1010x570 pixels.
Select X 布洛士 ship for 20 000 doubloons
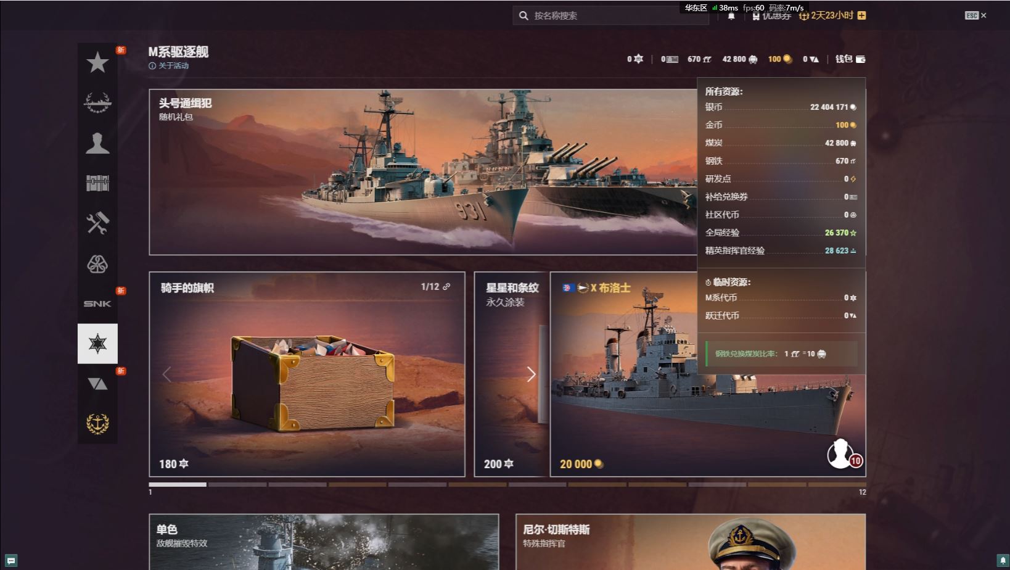tap(708, 374)
